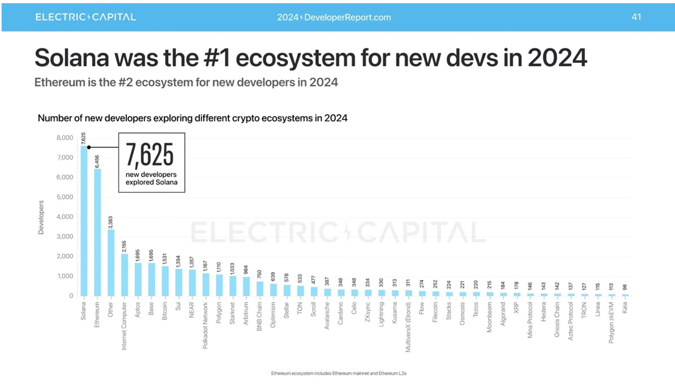Image resolution: width=675 pixels, height=384 pixels.
Task: Click the black callout dot near Solana bar
Action: tap(89, 148)
